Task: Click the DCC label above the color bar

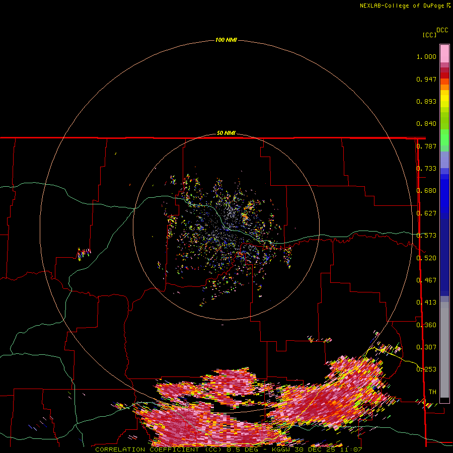Action: [x=442, y=30]
